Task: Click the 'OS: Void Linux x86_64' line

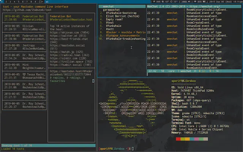Action: [x=187, y=87]
